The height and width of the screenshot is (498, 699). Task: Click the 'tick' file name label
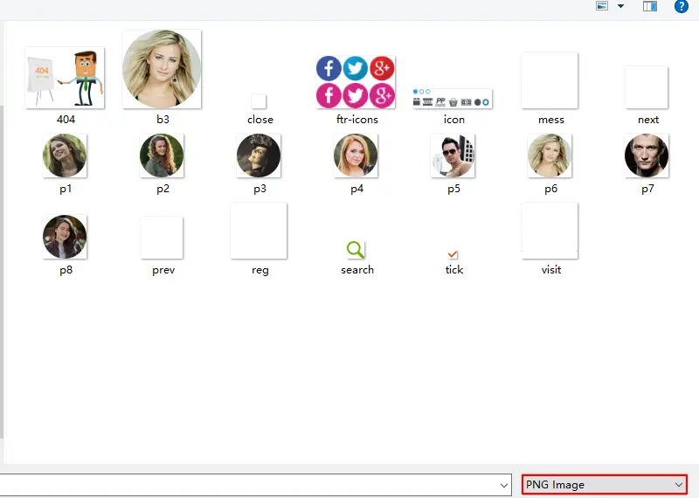coord(453,270)
